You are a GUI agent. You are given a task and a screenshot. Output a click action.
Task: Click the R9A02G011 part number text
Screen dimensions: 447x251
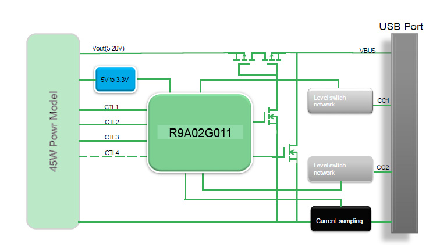(200, 133)
